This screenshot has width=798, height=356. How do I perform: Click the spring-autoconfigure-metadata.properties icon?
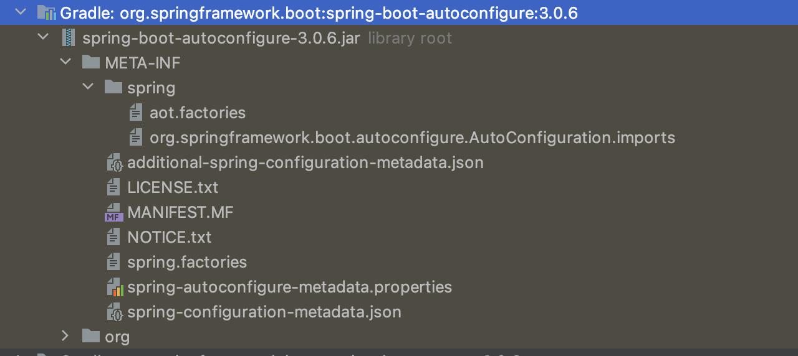coord(115,287)
